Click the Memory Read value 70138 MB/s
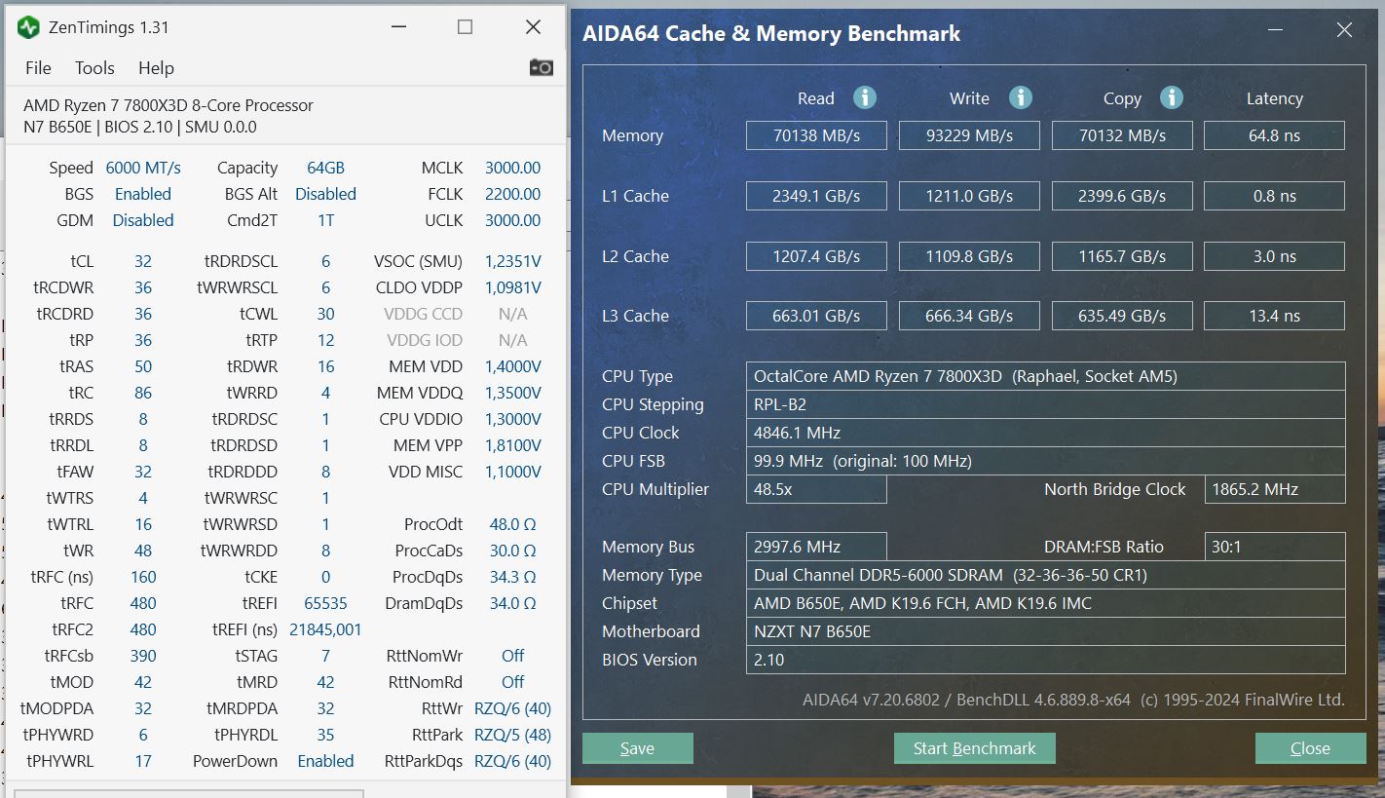The height and width of the screenshot is (798, 1385). (816, 135)
